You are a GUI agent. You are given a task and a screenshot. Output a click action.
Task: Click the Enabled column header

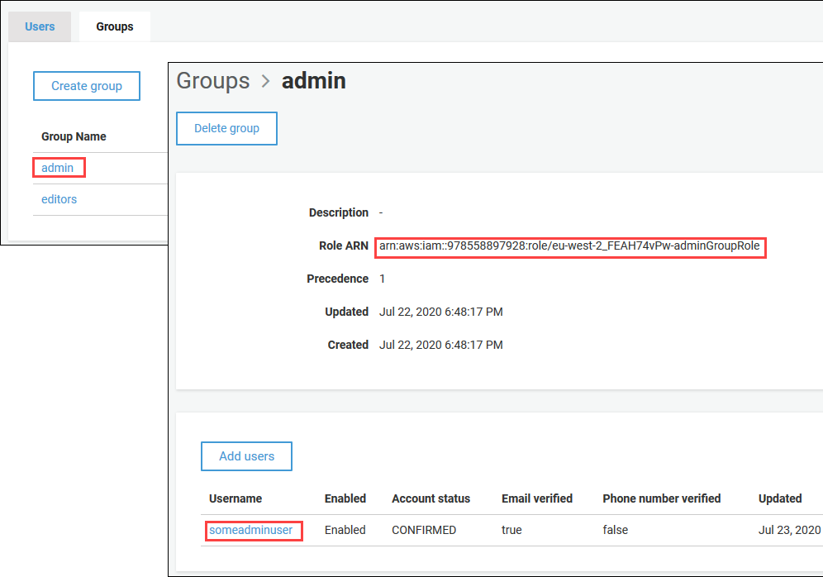pos(345,498)
